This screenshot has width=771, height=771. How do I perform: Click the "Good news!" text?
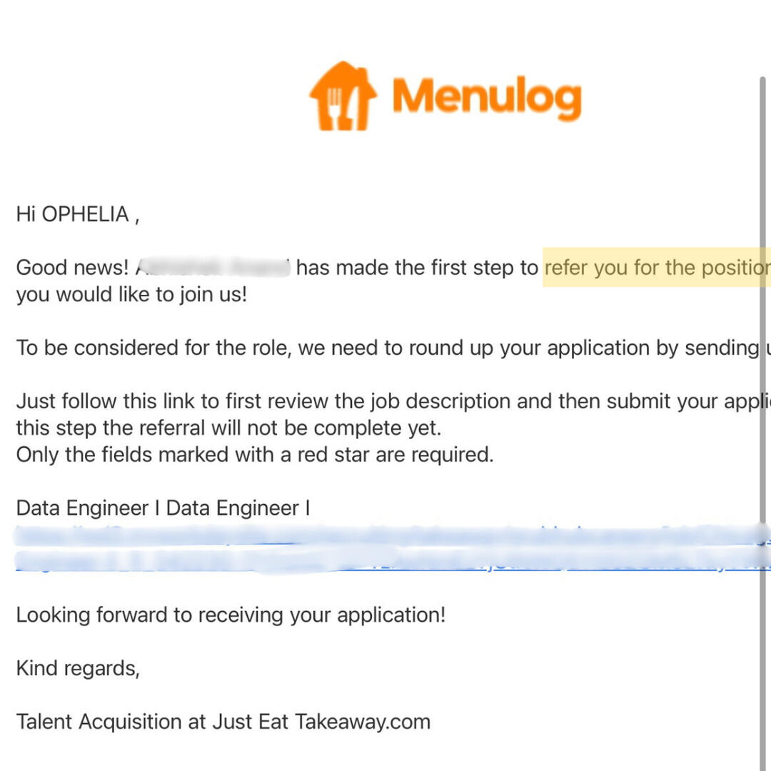click(x=72, y=268)
